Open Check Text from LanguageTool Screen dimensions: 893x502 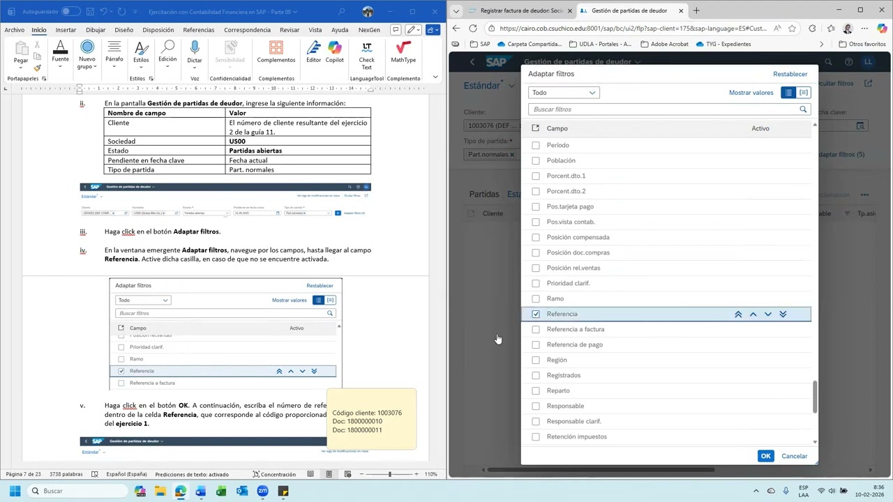click(x=367, y=54)
